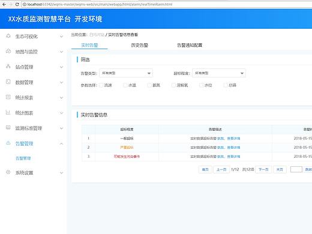Click the 一般超标 cell in row 1
Viewport: 312px width, 234px height.
[127, 139]
